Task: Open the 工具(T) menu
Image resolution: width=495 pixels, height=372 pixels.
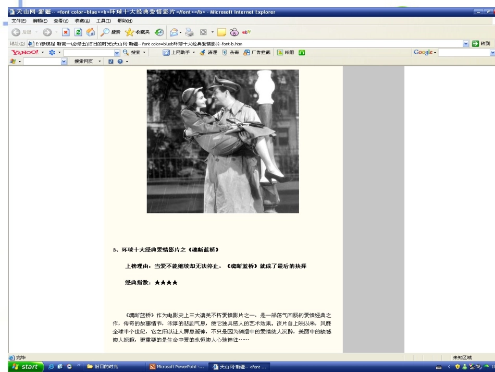Action: 104,21
